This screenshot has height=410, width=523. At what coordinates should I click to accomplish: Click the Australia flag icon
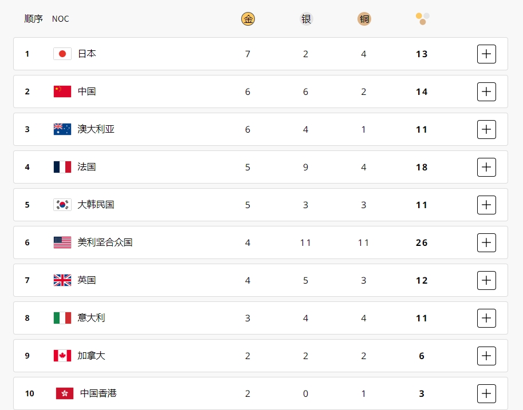tap(62, 129)
